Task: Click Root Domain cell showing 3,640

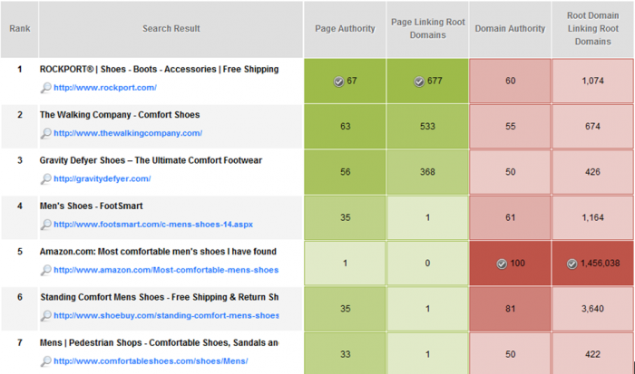Action: tap(593, 309)
